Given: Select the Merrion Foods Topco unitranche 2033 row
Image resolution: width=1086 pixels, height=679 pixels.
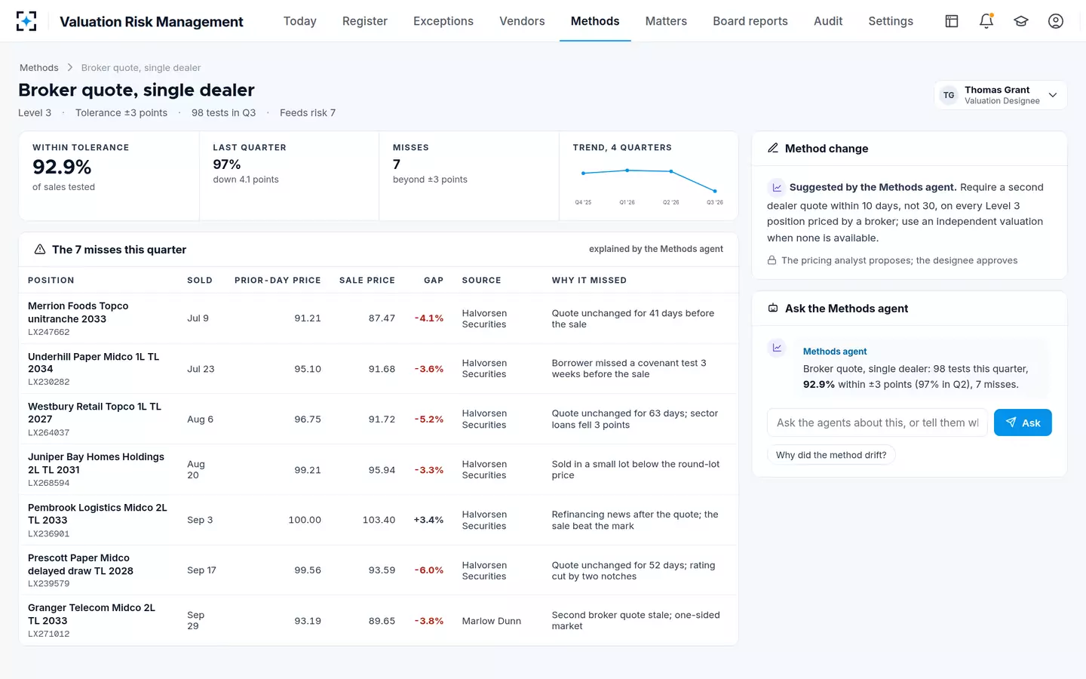Looking at the screenshot, I should tap(379, 318).
